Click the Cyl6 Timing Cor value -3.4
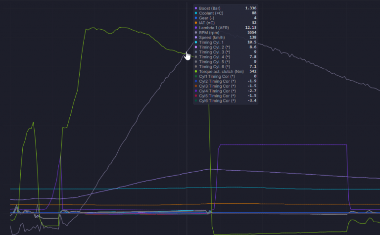Image resolution: width=380 pixels, height=235 pixels. tap(252, 100)
